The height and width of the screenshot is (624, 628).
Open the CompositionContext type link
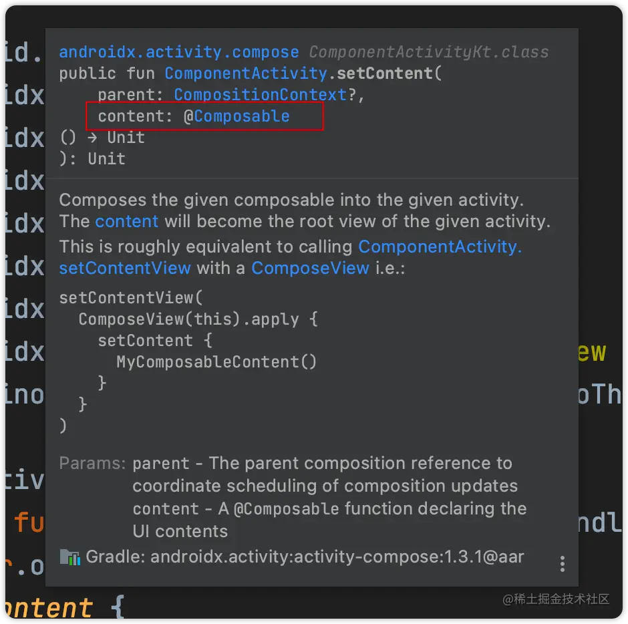[261, 94]
